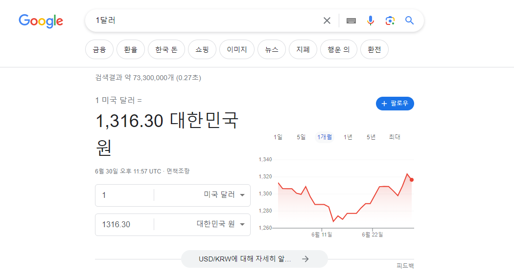Edit the won amount field 1316.30

pos(124,224)
